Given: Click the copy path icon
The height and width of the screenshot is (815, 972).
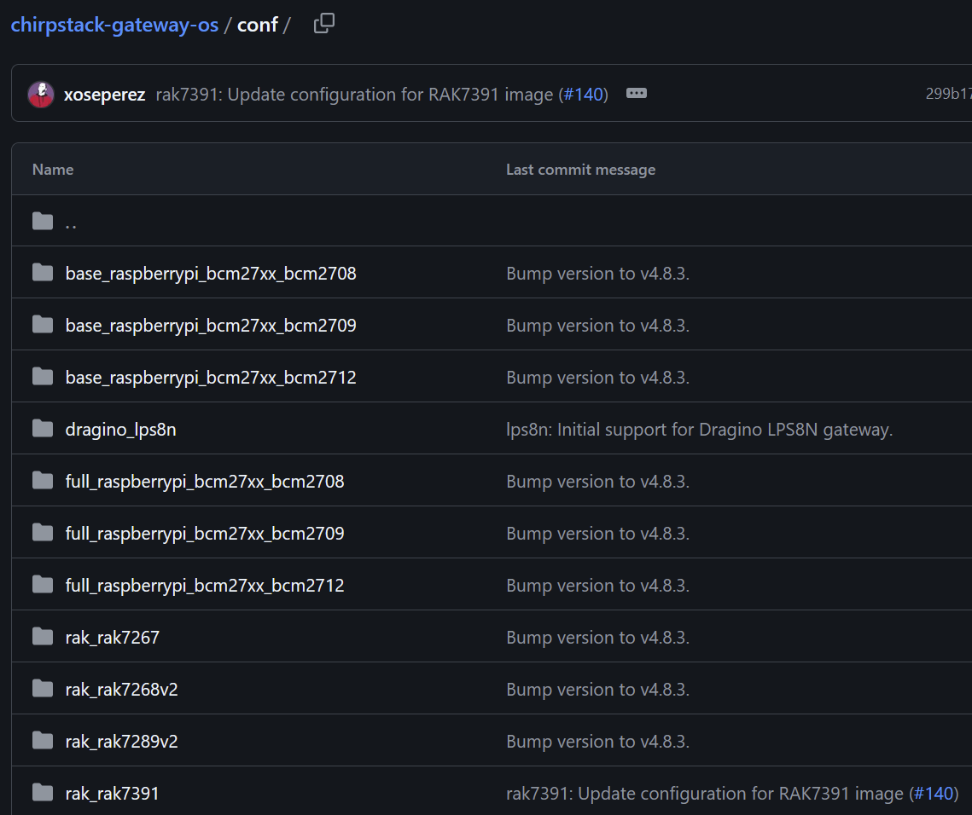Looking at the screenshot, I should pyautogui.click(x=323, y=24).
